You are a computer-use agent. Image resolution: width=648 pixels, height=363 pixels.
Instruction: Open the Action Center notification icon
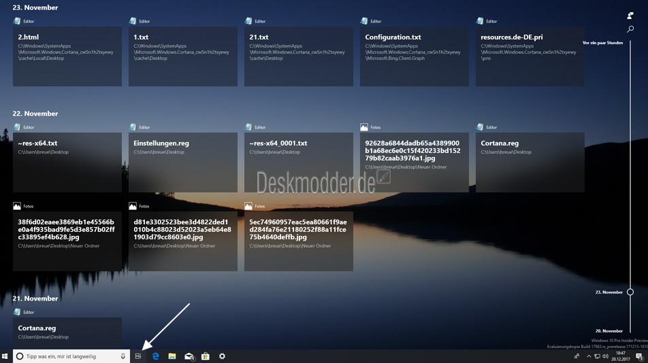click(639, 356)
